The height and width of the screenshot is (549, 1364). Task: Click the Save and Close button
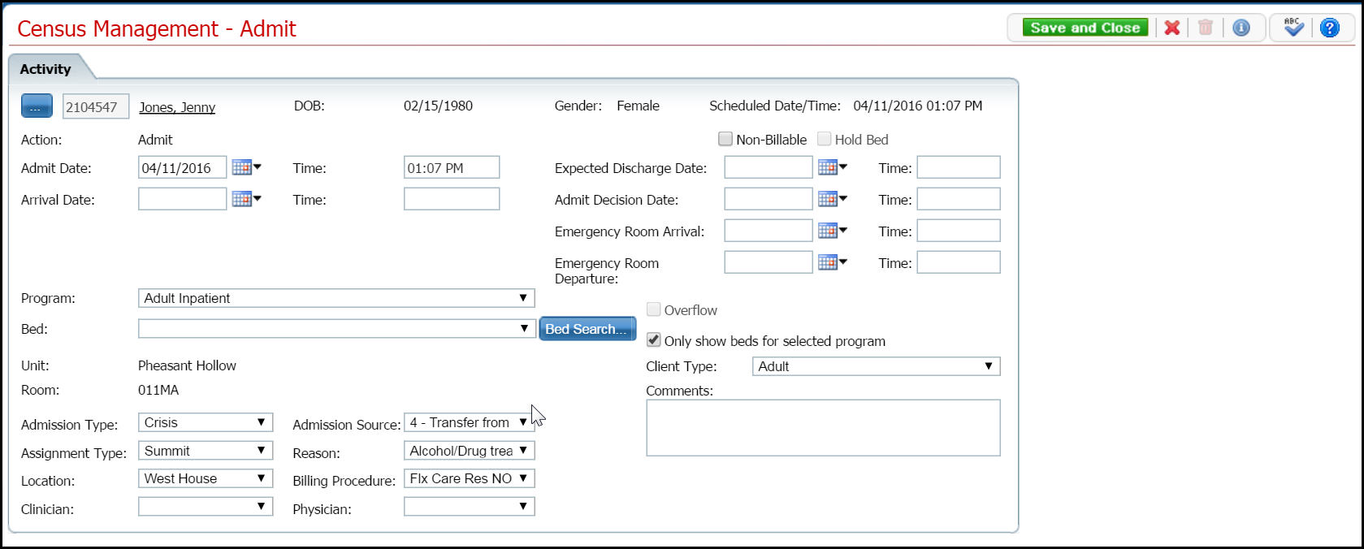tap(1085, 28)
